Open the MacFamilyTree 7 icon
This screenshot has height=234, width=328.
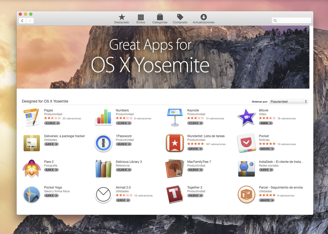[175, 168]
